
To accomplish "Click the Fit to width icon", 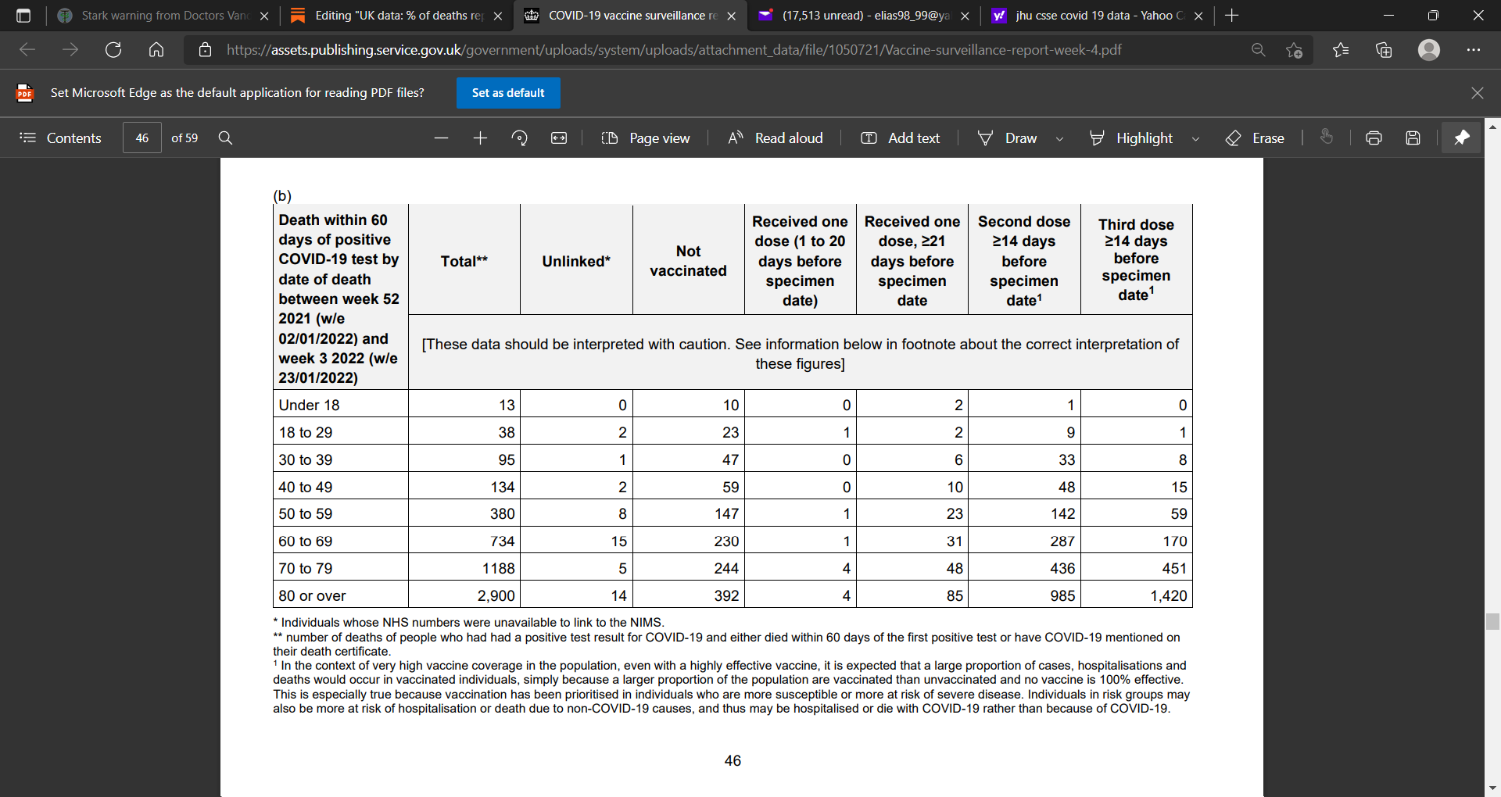I will point(559,138).
